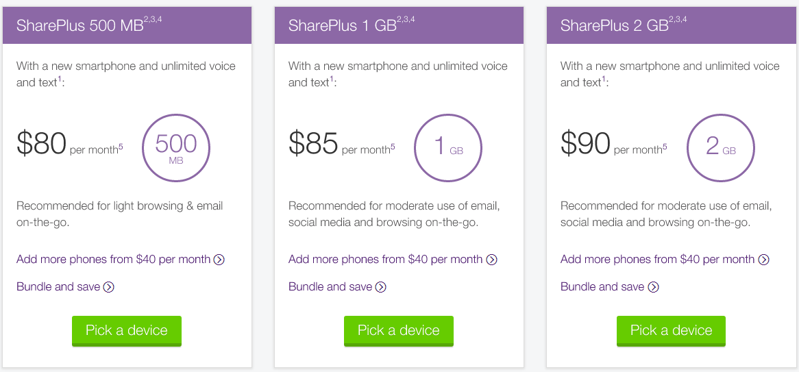Click footnote 1 after text in 2 GB plan
The image size is (799, 372).
coord(604,79)
